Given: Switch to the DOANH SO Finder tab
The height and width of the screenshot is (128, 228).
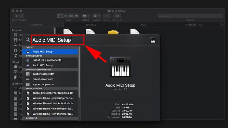Looking at the screenshot, I should click(x=91, y=25).
